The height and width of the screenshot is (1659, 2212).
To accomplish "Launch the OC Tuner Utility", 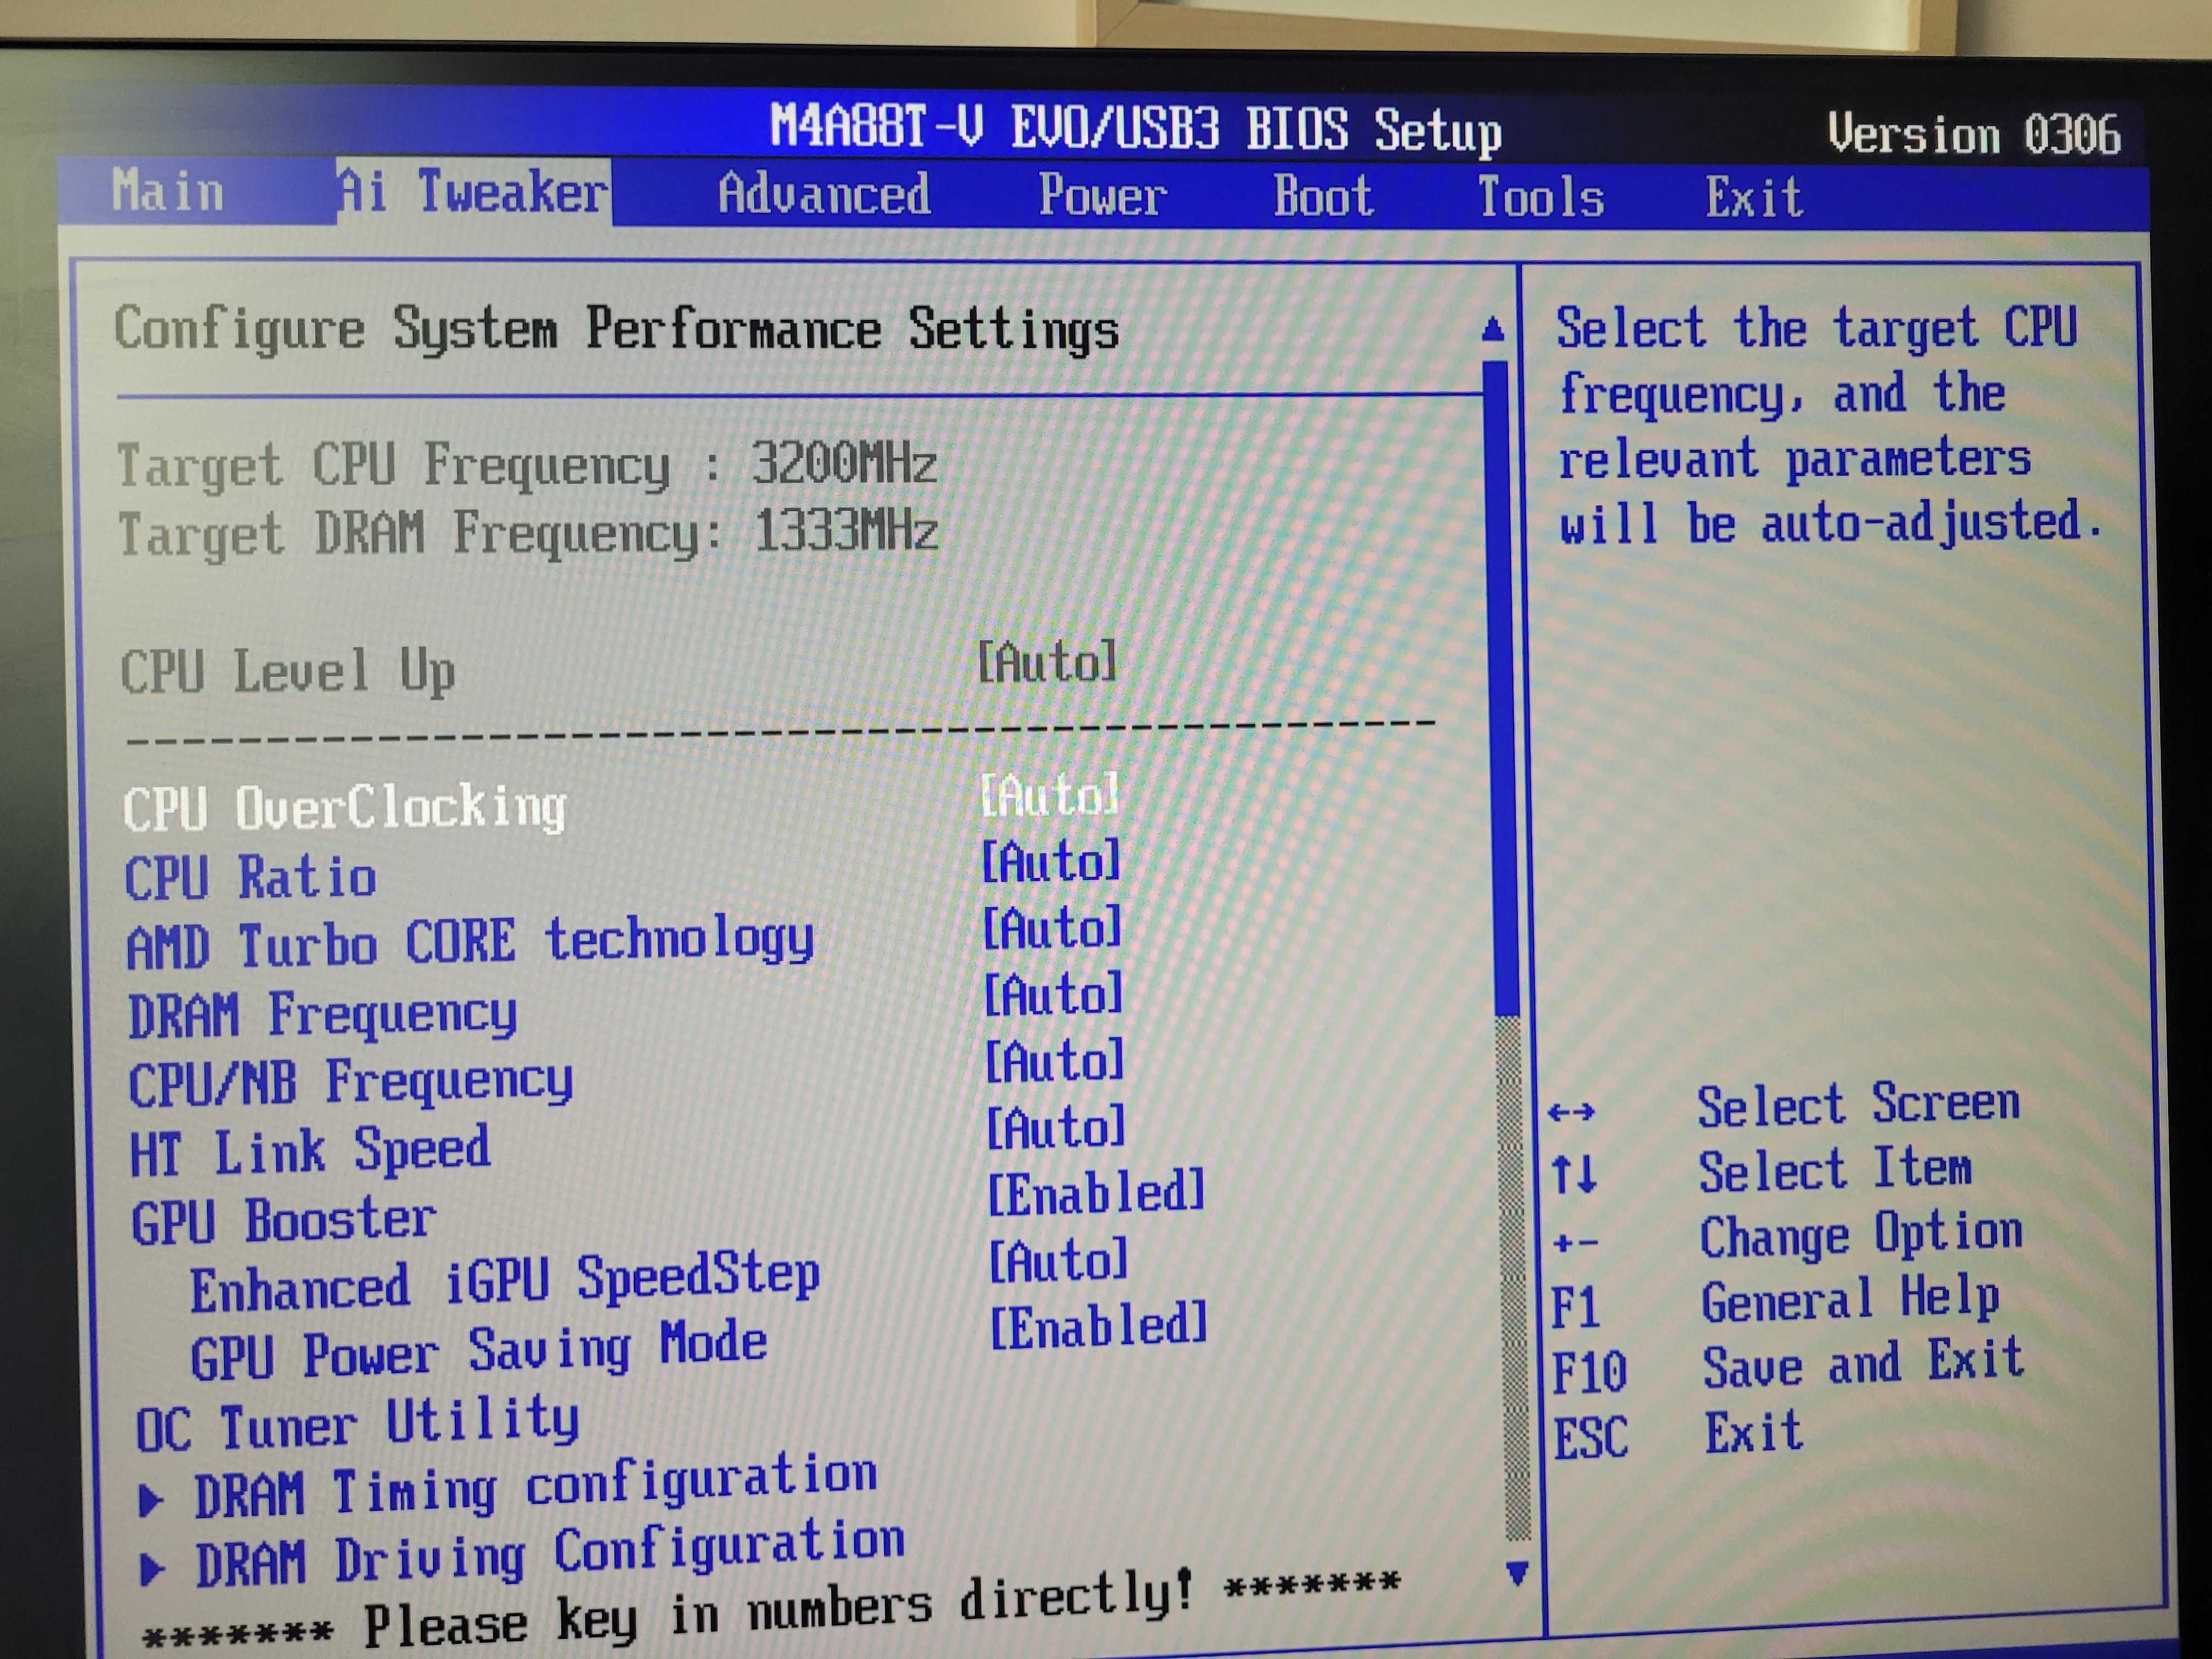I will coord(357,1422).
